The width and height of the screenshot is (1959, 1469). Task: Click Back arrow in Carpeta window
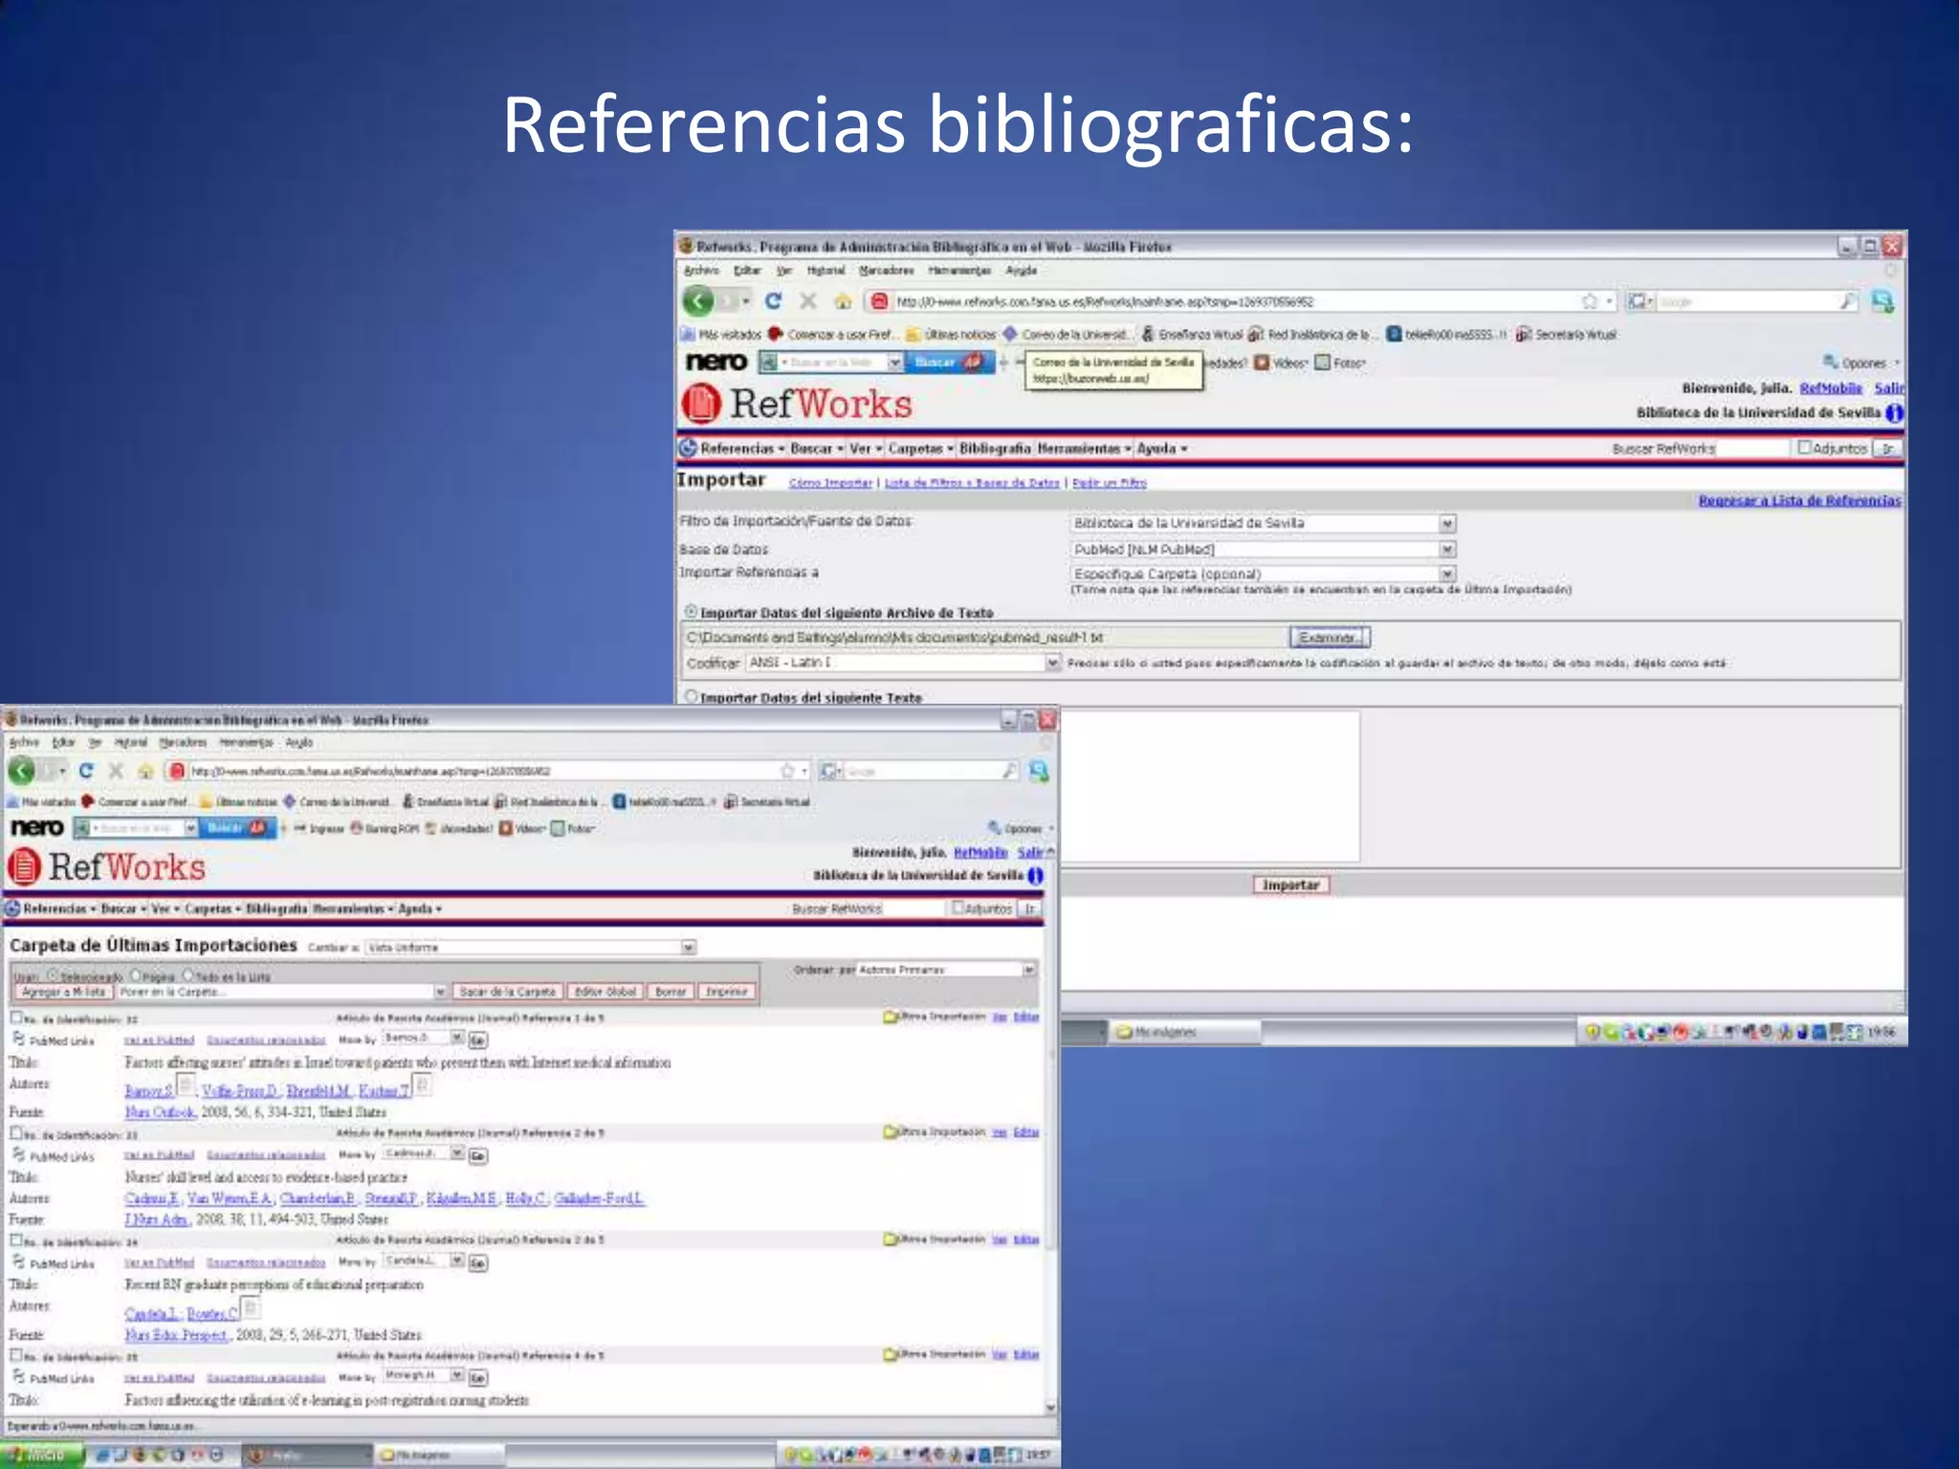[x=21, y=770]
